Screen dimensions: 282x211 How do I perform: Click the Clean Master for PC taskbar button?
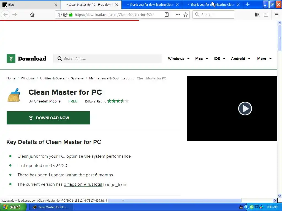(51, 207)
